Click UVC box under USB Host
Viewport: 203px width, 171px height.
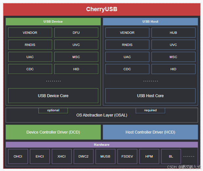[173, 45]
